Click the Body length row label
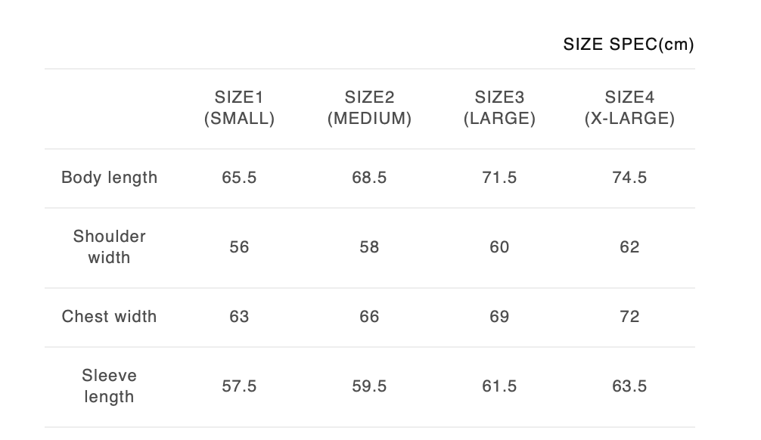Viewport: 761px width, 440px height. (110, 178)
